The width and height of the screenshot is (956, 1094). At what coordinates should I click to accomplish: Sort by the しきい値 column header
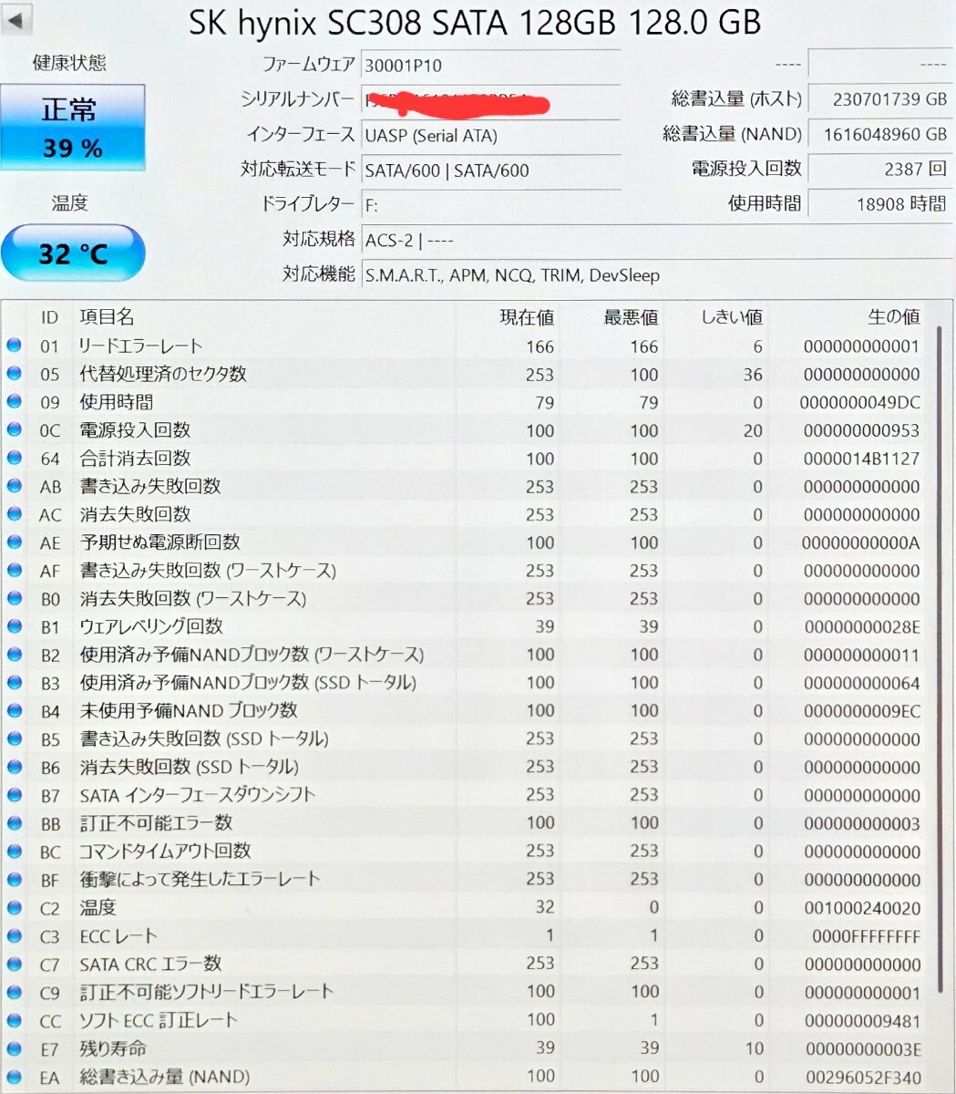(x=731, y=317)
